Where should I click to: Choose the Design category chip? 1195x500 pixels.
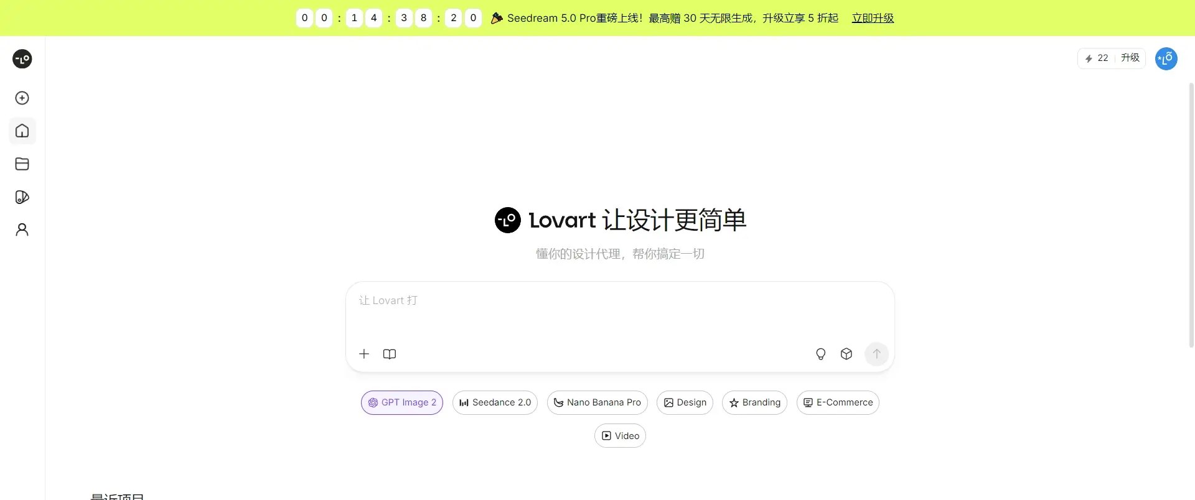tap(685, 402)
